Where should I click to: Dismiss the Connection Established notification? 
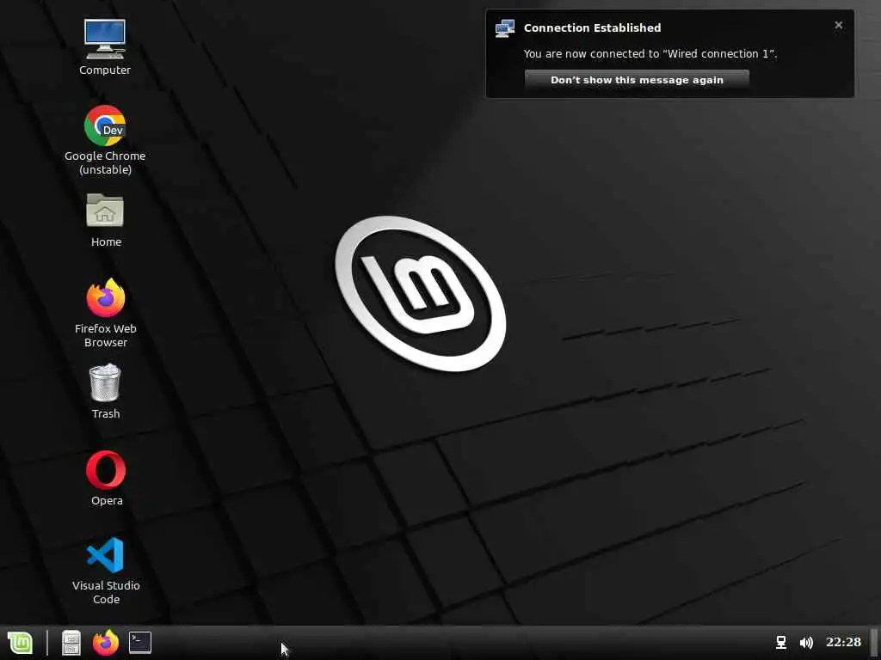[838, 25]
